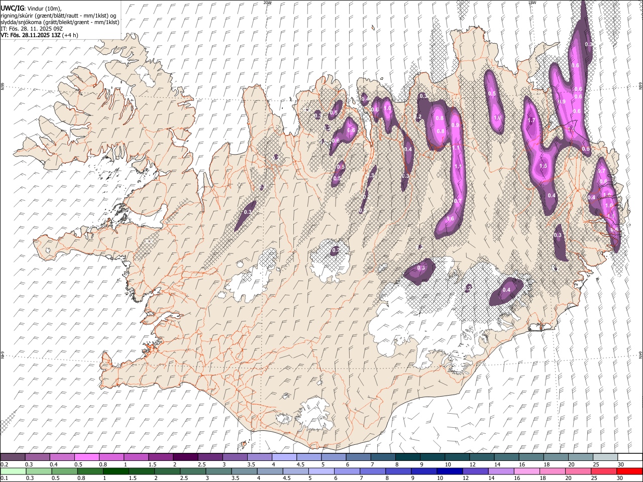Select navy rain legend swatch at 10
643x482 pixels.
coord(450,471)
